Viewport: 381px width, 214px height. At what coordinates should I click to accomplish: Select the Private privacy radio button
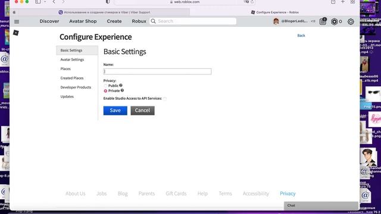pyautogui.click(x=105, y=91)
